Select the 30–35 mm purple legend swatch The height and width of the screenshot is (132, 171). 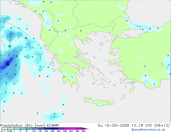(60, 128)
